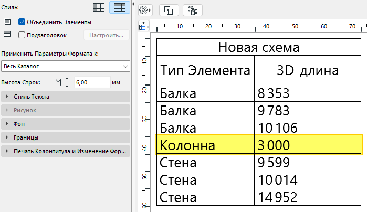Click the 8 353 value cell
The image size is (367, 212).
click(x=308, y=93)
